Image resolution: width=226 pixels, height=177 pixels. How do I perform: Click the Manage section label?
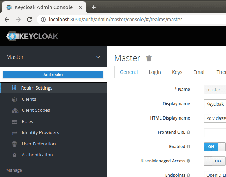point(14,170)
